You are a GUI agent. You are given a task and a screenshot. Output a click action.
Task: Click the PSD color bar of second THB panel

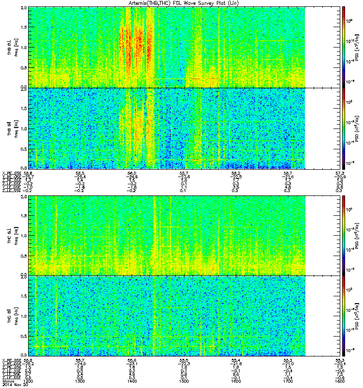tap(344, 129)
